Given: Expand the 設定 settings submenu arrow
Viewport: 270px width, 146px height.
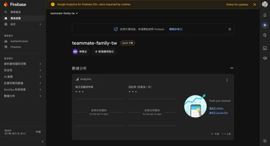Looking at the screenshot, I should [x=40, y=24].
